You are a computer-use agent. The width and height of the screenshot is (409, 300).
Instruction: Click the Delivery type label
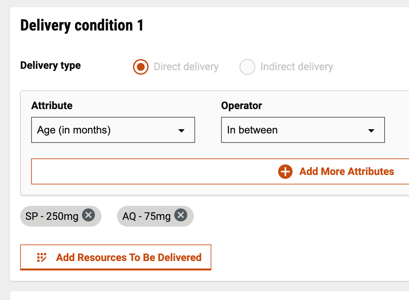tap(50, 66)
